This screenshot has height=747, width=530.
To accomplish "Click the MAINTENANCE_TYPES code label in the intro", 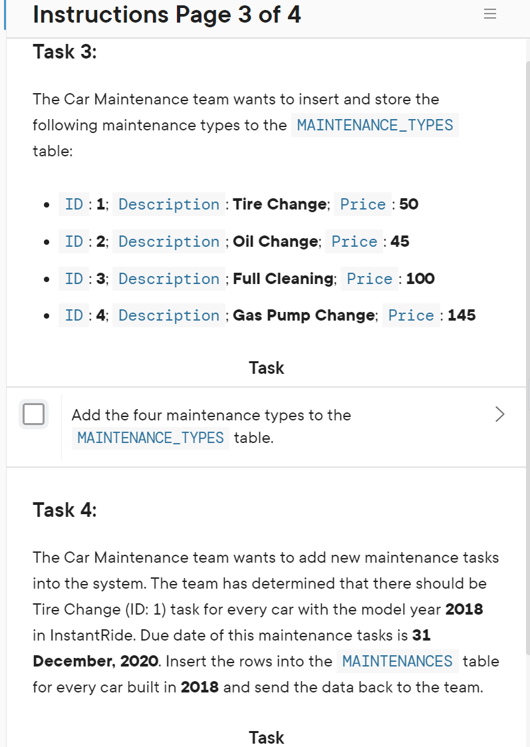I will (x=374, y=125).
